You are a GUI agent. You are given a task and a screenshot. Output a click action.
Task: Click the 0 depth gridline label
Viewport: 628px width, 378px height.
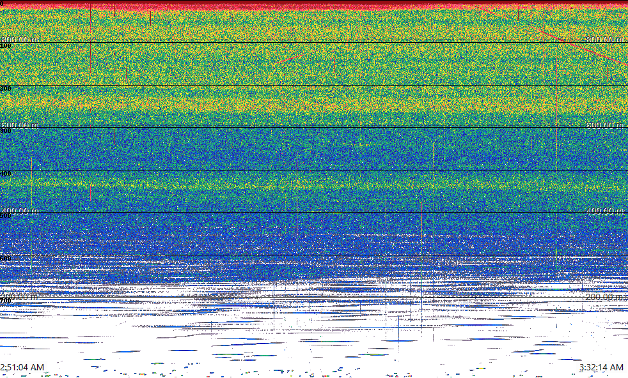[2, 3]
